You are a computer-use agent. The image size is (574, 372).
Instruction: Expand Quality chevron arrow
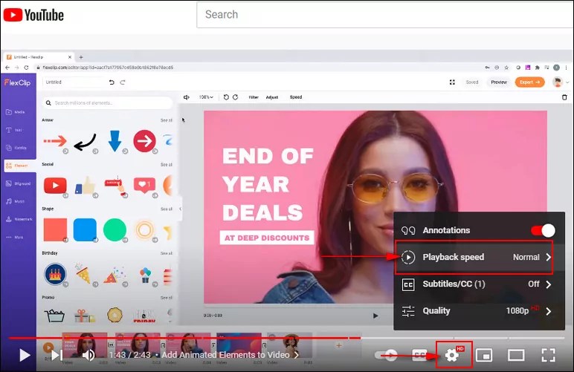[549, 311]
